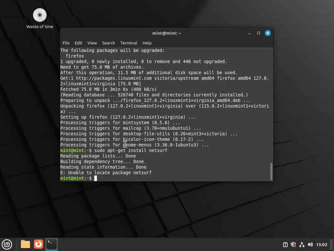Click 'Setting up firefox (127.0.2' line
The image size is (334, 251).
(128, 117)
